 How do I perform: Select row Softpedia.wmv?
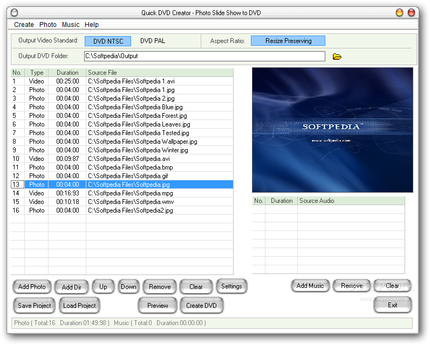coord(122,202)
